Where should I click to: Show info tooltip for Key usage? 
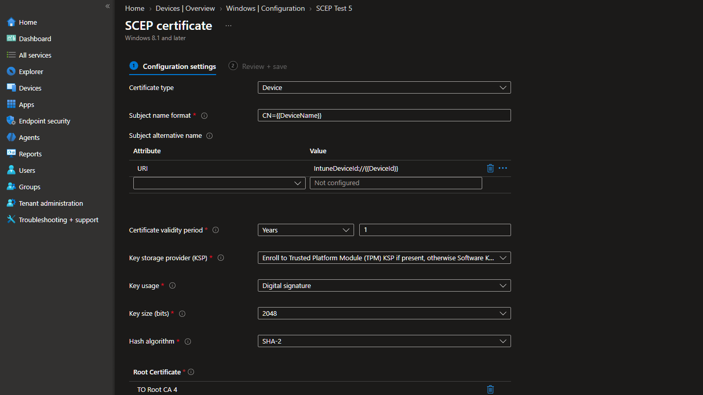[x=172, y=285]
